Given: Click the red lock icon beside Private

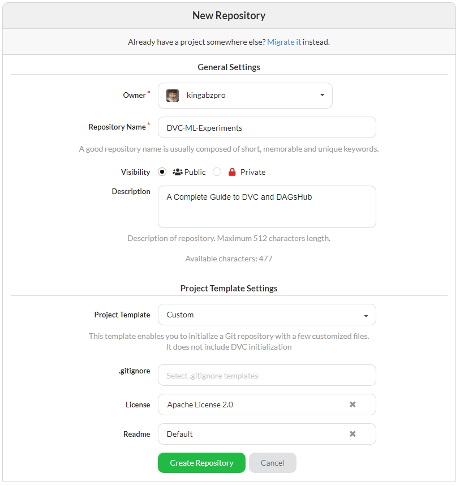Looking at the screenshot, I should (231, 172).
